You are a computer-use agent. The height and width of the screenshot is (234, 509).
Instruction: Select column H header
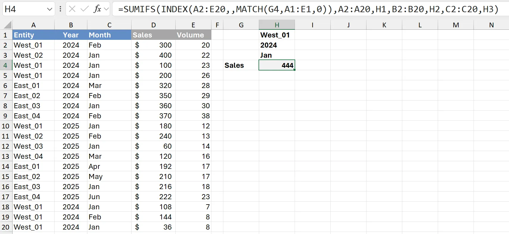(x=277, y=25)
